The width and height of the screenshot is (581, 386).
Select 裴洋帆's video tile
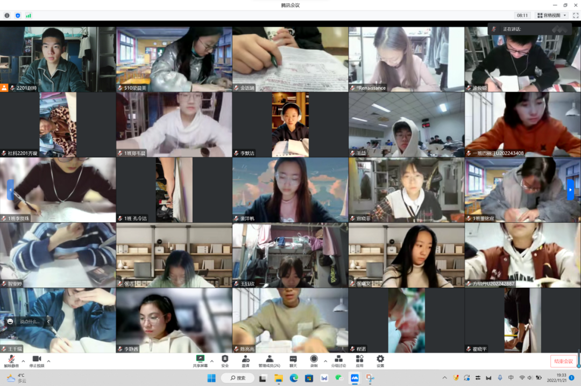pyautogui.click(x=290, y=190)
